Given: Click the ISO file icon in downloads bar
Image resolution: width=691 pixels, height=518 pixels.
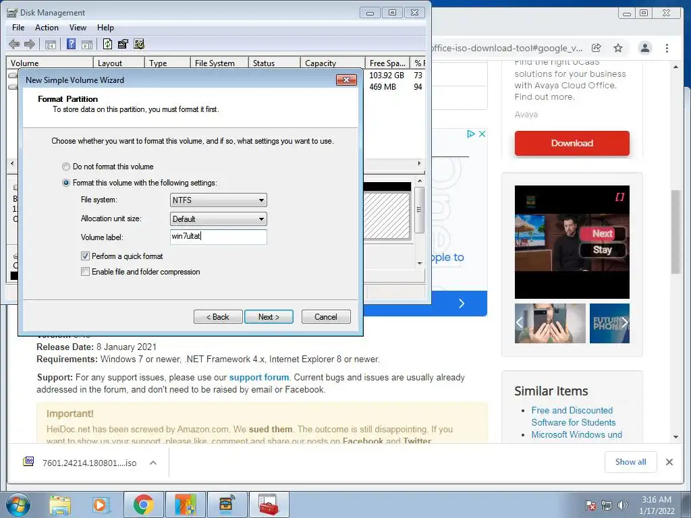Looking at the screenshot, I should tap(28, 461).
